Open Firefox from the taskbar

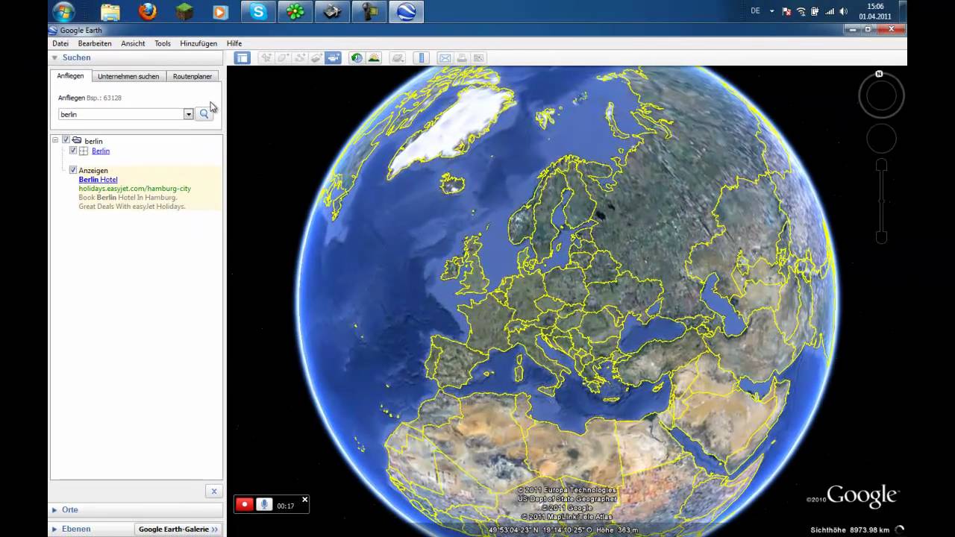[x=148, y=12]
